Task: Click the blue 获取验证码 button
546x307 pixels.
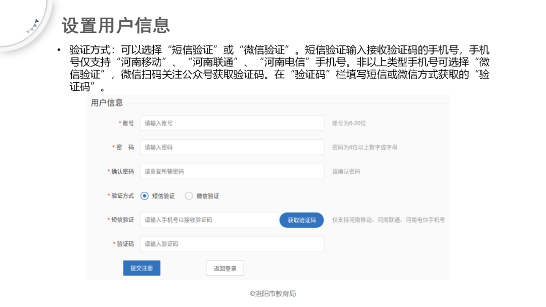Action: 302,220
